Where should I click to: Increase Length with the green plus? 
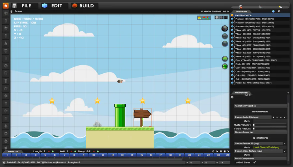point(53,151)
